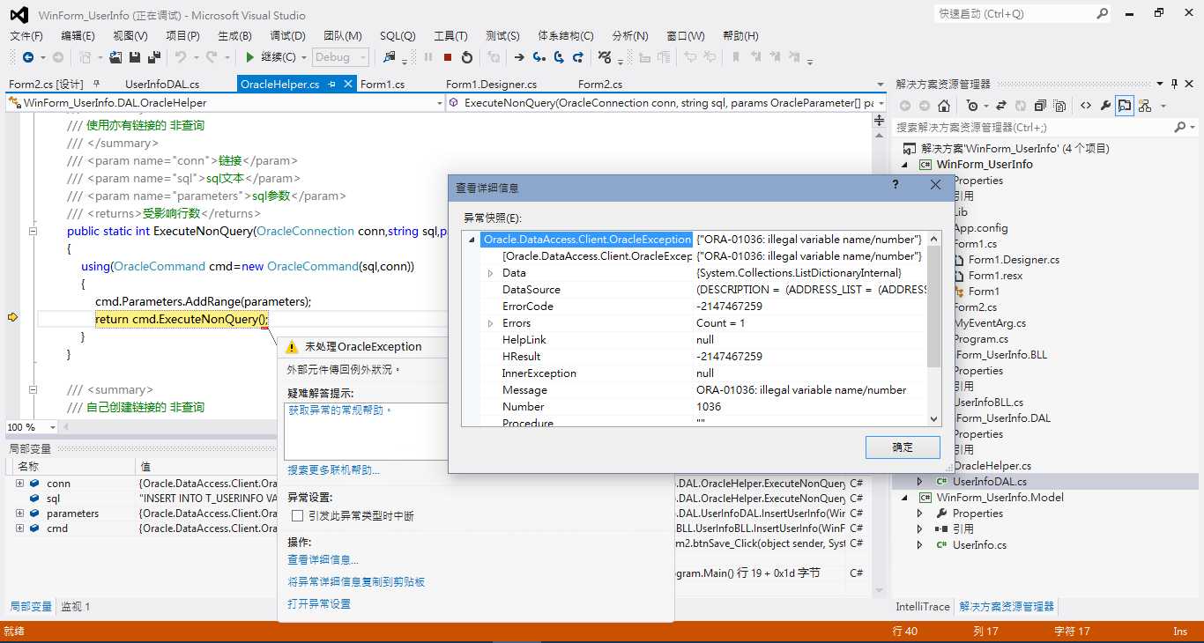The width and height of the screenshot is (1204, 643).
Task: Click the Undo arrow in toolbar
Action: [x=180, y=57]
